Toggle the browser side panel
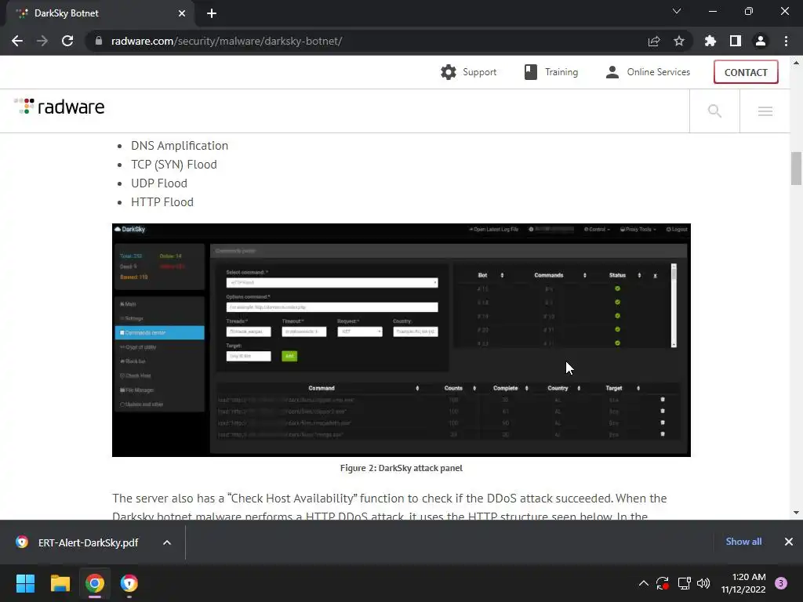Screen dimensions: 803x602 coord(736,41)
